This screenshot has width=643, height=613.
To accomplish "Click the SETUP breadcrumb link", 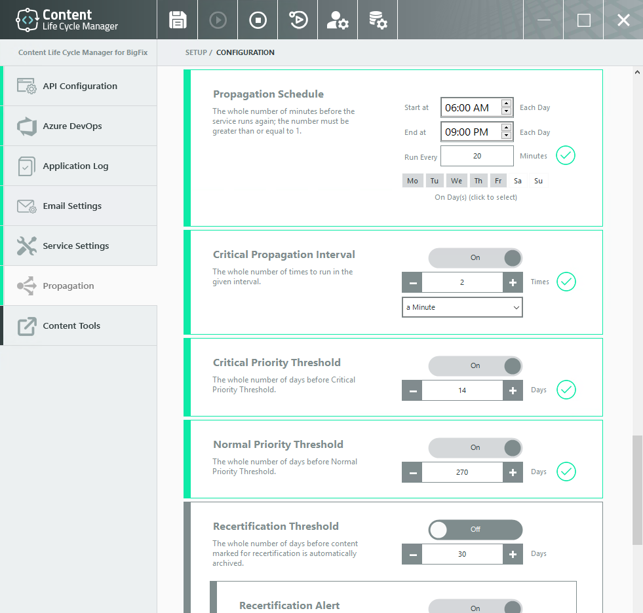I will (196, 52).
